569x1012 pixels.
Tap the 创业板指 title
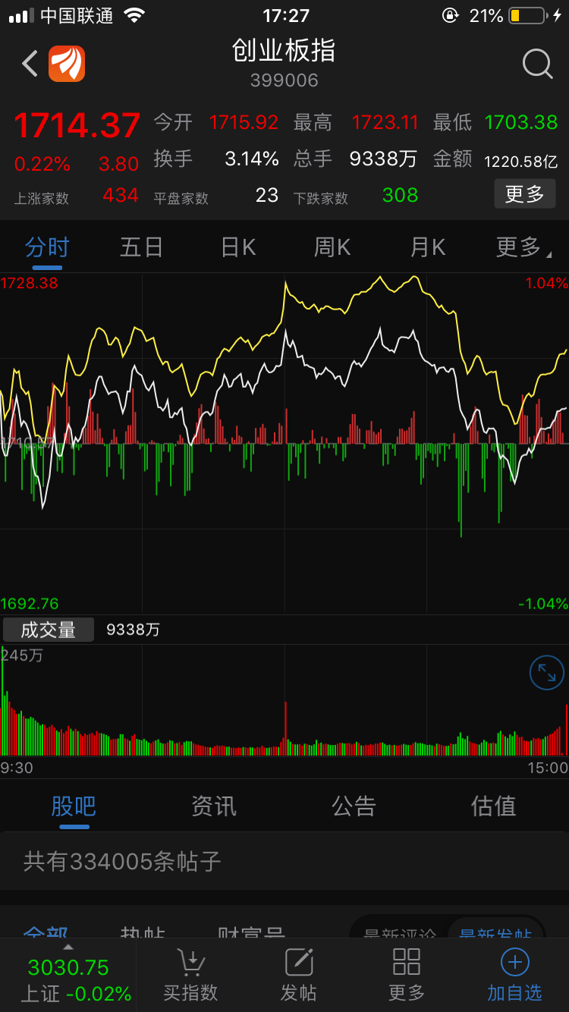point(284,51)
